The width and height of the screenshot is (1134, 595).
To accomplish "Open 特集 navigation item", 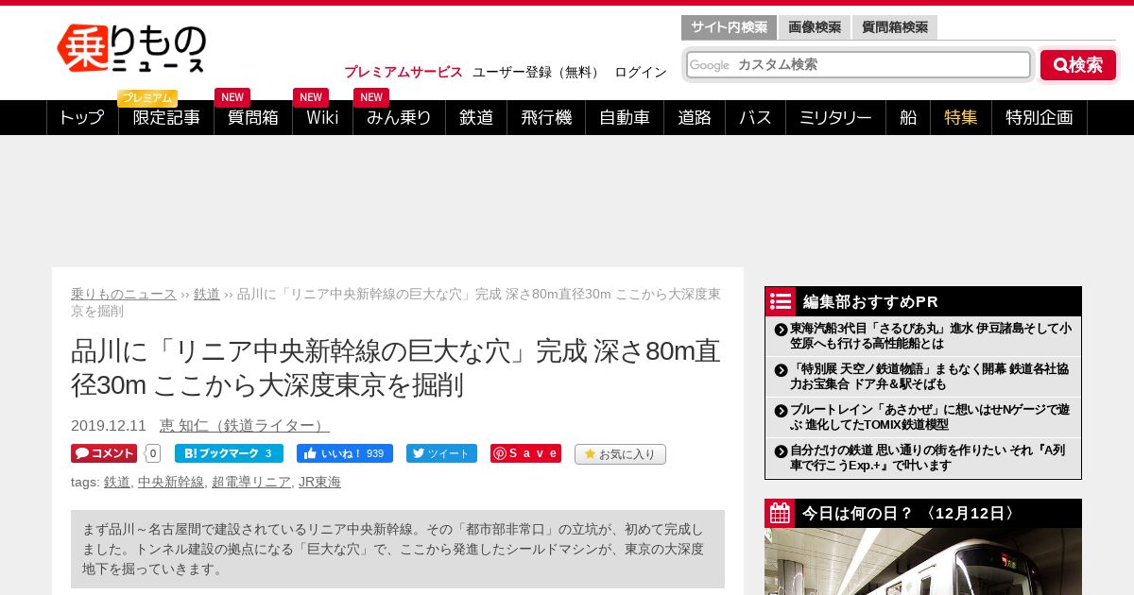I will [x=961, y=118].
